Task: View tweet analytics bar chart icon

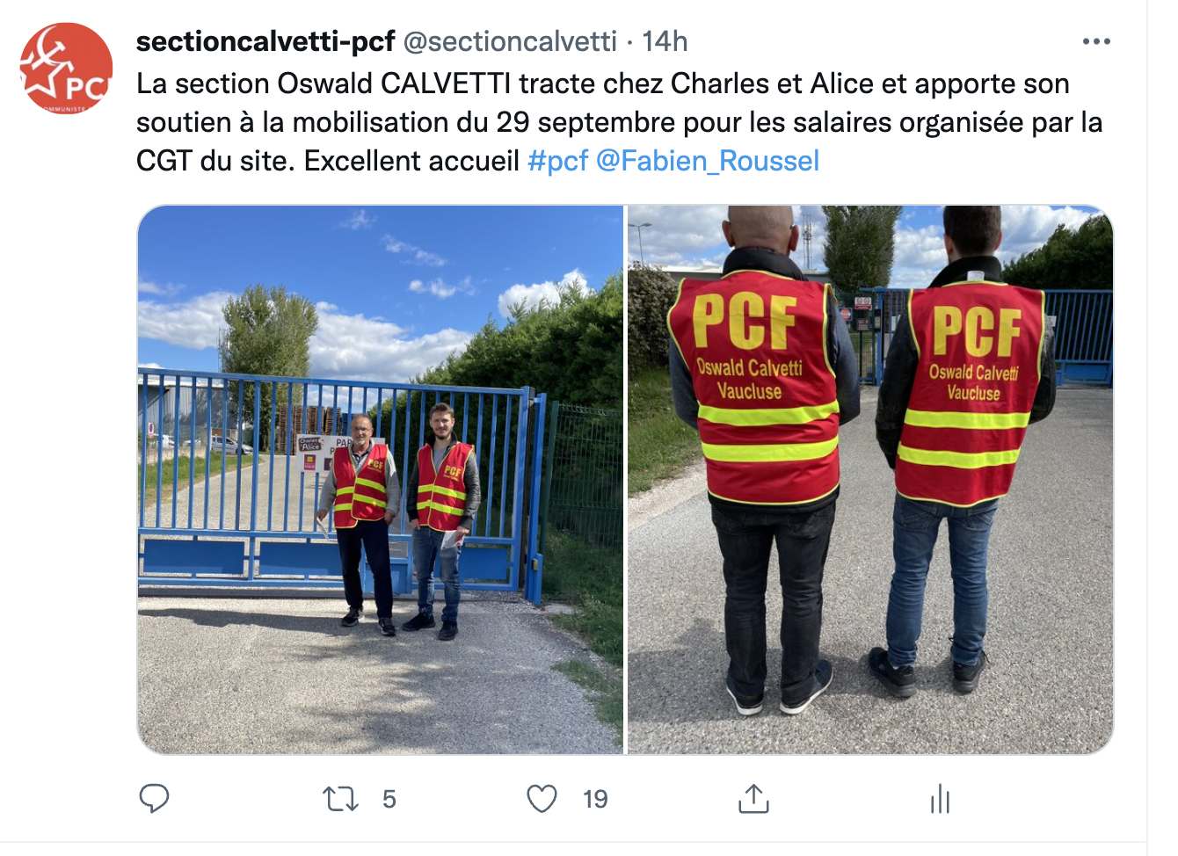Action: [940, 798]
